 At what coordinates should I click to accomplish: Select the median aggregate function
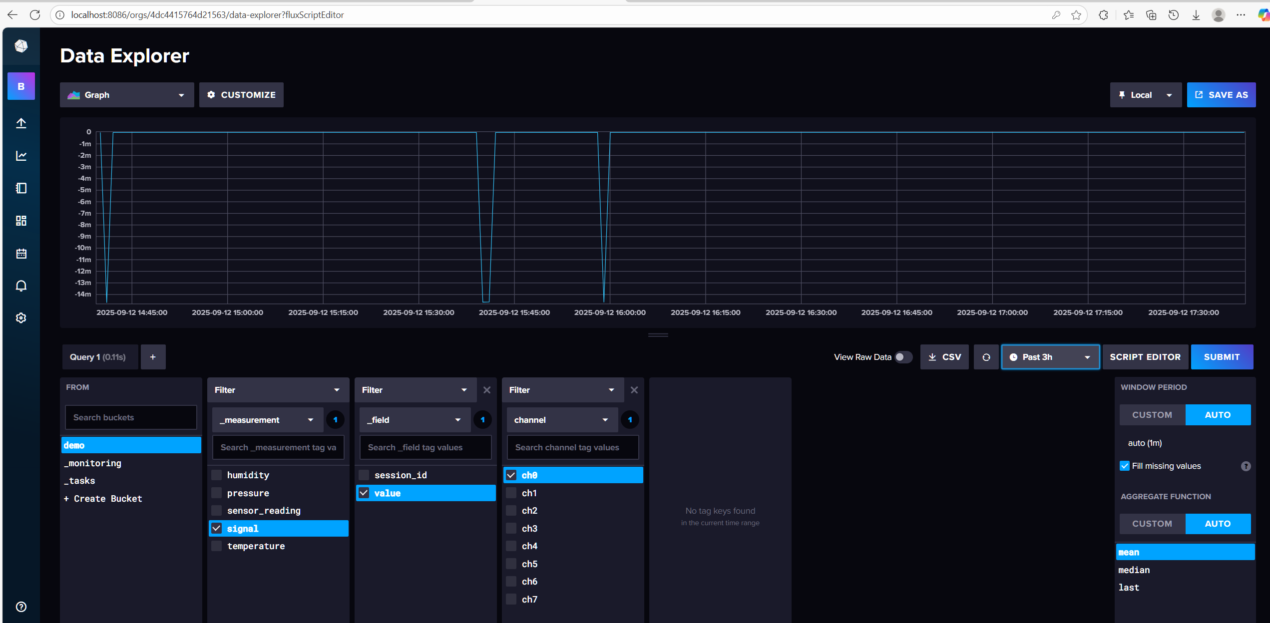click(1185, 570)
